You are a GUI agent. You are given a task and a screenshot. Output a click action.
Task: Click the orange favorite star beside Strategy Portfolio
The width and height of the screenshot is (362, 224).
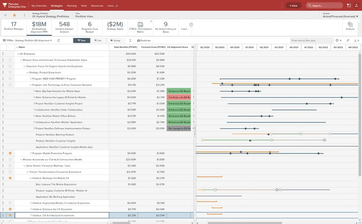click(x=14, y=15)
